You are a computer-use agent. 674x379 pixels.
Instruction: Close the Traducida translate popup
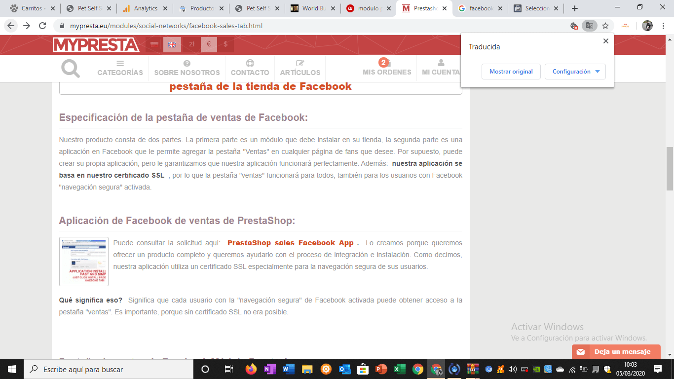605,41
